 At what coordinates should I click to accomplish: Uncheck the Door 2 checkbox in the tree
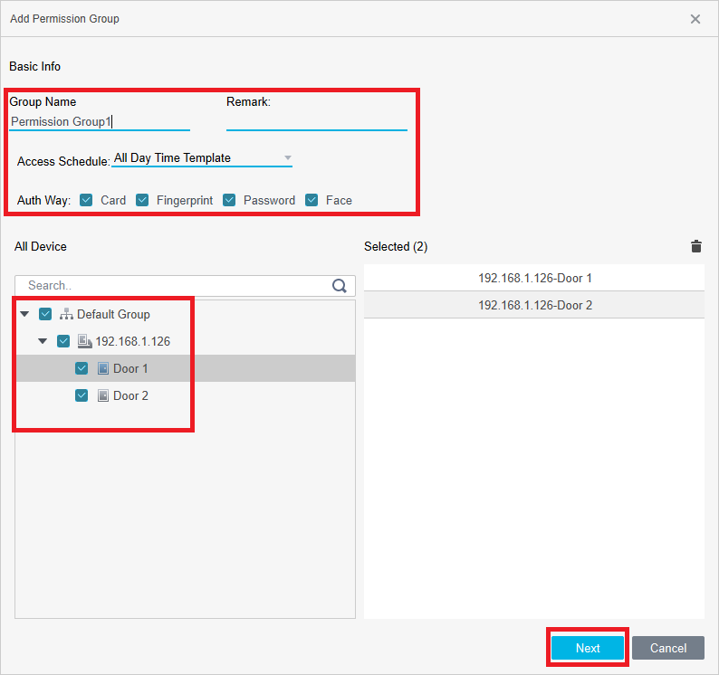coord(81,395)
